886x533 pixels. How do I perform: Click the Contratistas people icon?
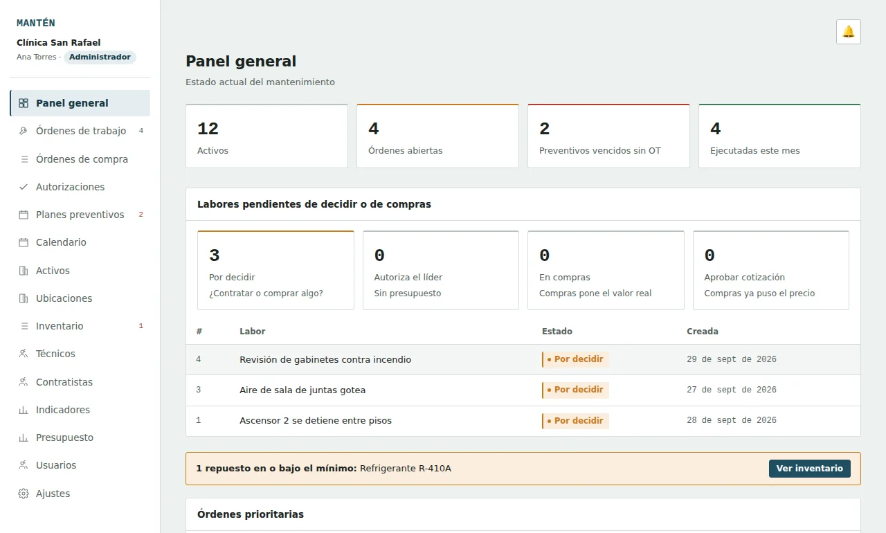click(24, 382)
